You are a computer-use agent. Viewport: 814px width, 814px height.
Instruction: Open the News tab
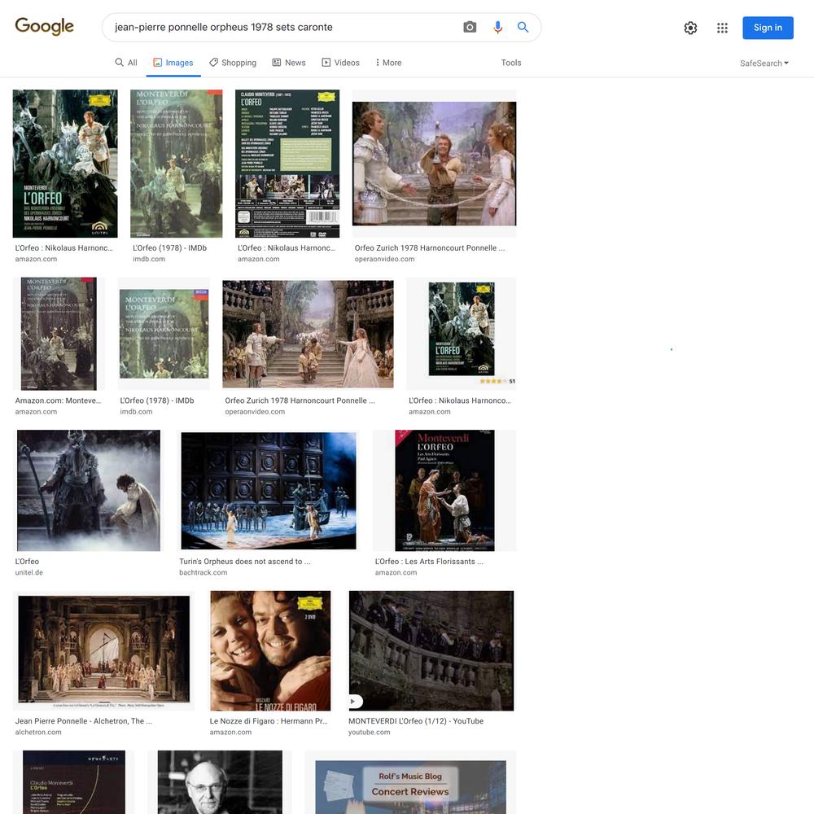coord(289,63)
